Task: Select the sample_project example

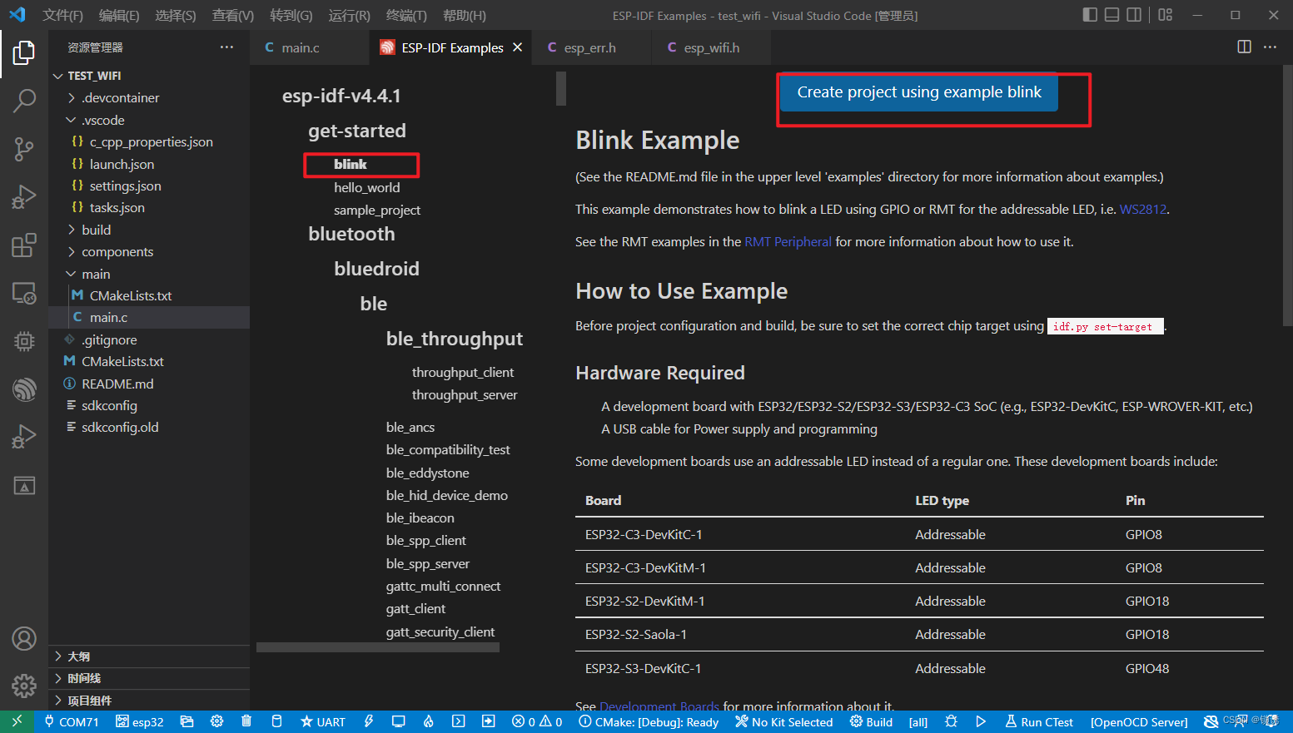Action: tap(377, 210)
